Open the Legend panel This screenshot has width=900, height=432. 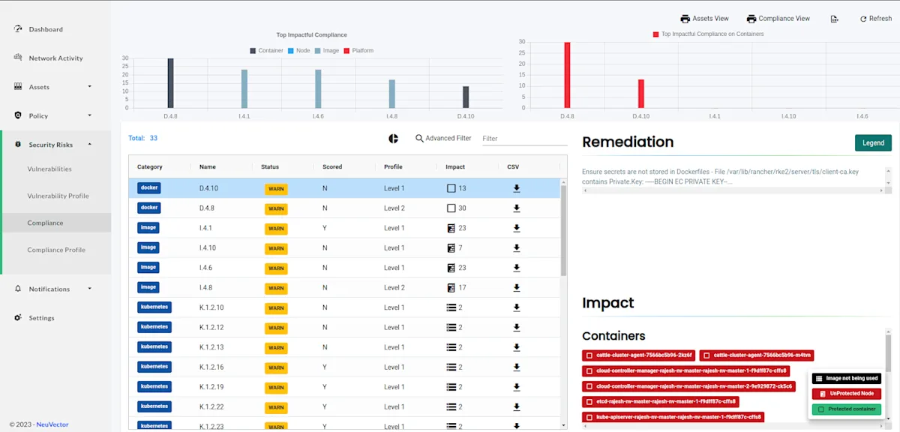coord(873,142)
